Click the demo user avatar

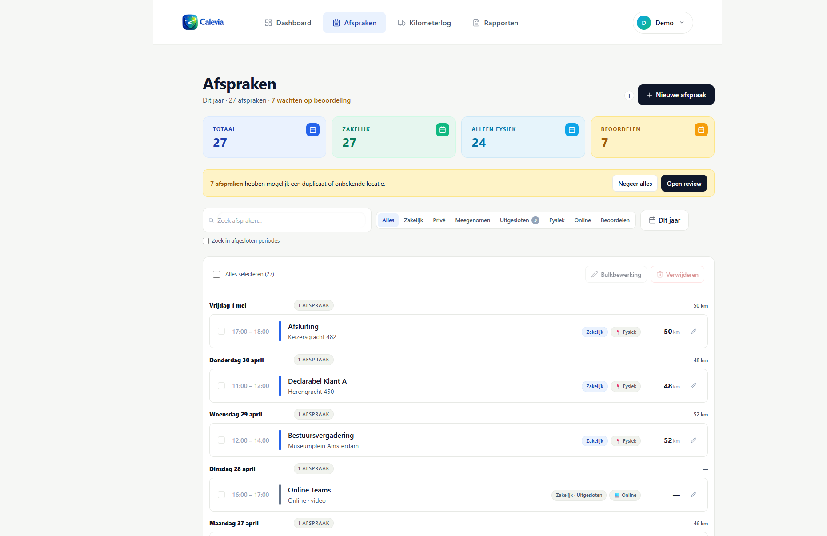(x=644, y=23)
